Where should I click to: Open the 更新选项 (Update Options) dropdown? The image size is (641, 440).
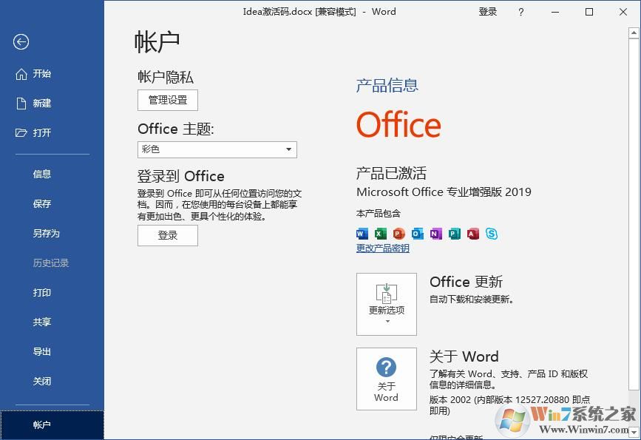387,304
